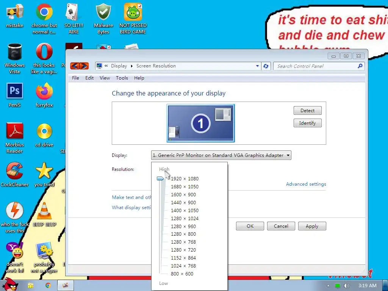The height and width of the screenshot is (291, 388).
Task: Click the resolution slider handle
Action: pyautogui.click(x=160, y=178)
